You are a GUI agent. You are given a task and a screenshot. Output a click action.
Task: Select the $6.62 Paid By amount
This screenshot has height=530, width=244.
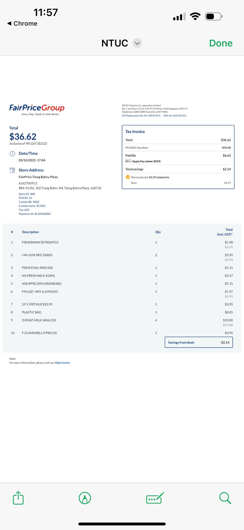click(x=227, y=156)
